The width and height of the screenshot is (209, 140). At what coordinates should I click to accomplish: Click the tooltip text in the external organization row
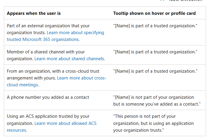(155, 26)
